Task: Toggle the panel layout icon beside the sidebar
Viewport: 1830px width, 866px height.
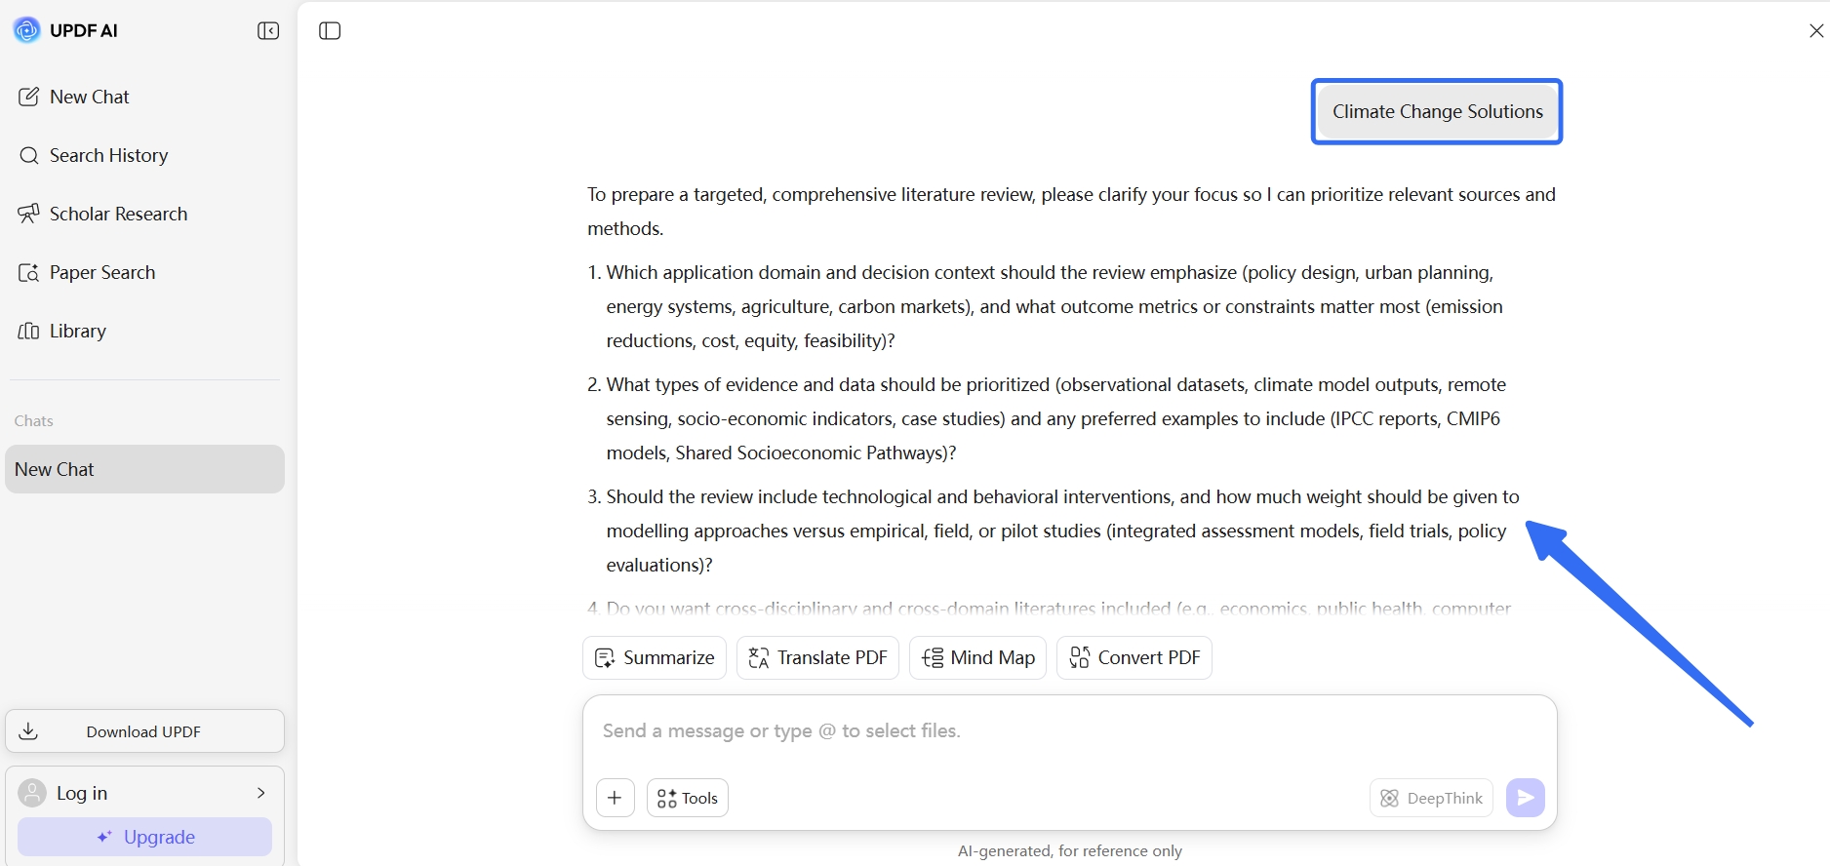Action: [330, 31]
